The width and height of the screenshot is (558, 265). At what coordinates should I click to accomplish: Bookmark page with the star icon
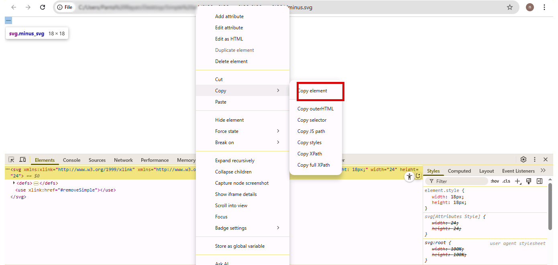coord(510,7)
